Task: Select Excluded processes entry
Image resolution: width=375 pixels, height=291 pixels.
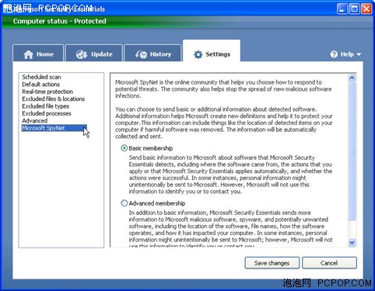Action: (x=47, y=113)
